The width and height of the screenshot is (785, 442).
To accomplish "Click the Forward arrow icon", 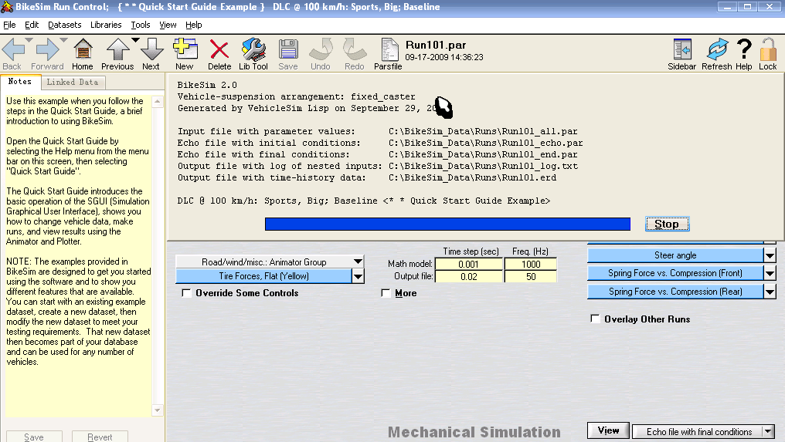I will [x=48, y=50].
